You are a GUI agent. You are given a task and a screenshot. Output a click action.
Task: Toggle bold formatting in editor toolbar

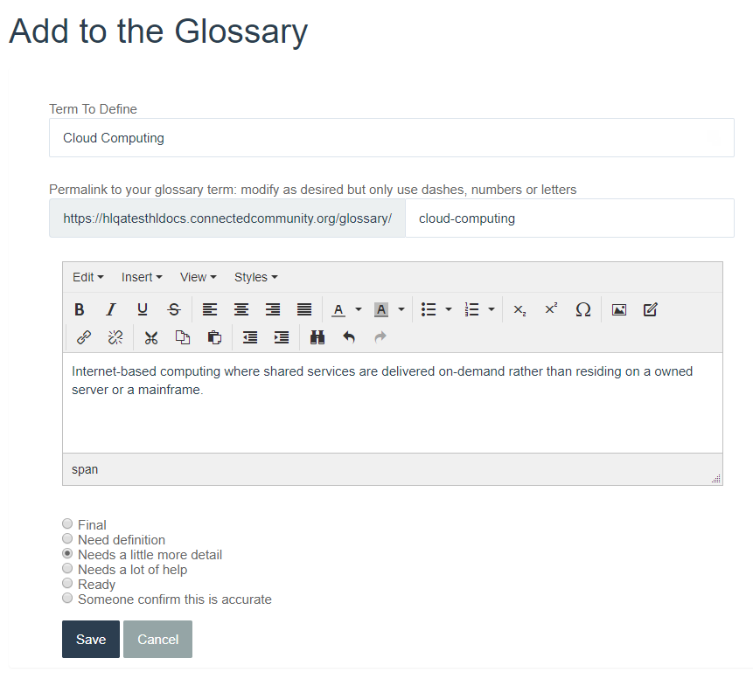click(x=80, y=309)
